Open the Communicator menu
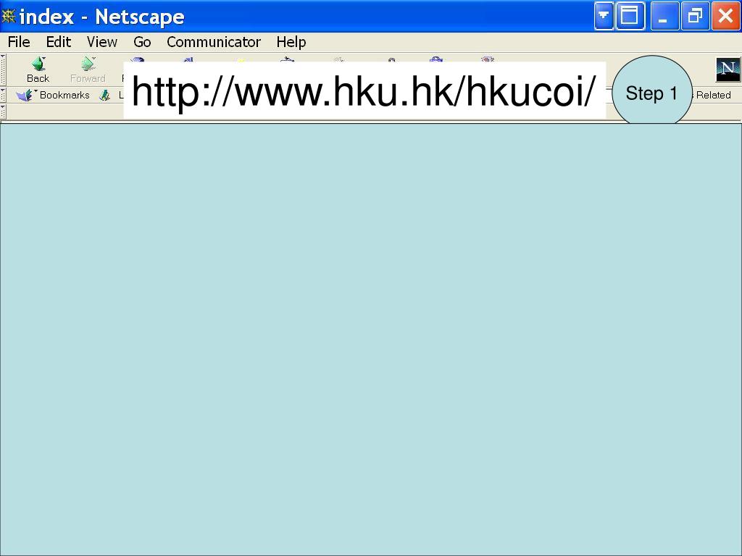The image size is (742, 556). pyautogui.click(x=214, y=42)
